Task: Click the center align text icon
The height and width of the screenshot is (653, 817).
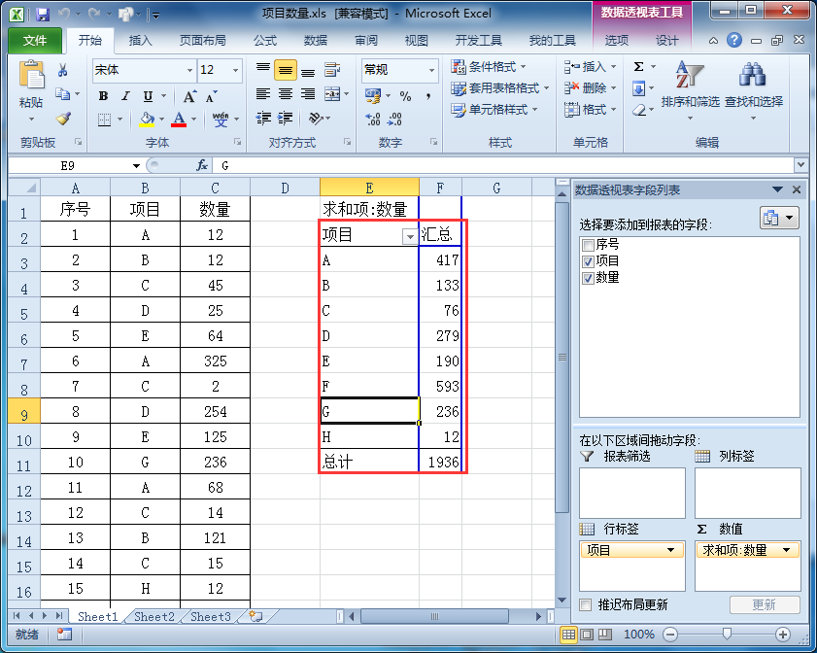Action: click(x=285, y=94)
